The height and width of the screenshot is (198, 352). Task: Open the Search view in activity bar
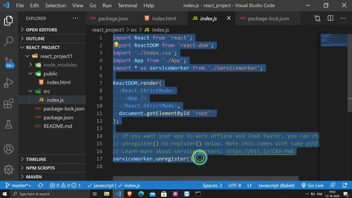(9, 41)
